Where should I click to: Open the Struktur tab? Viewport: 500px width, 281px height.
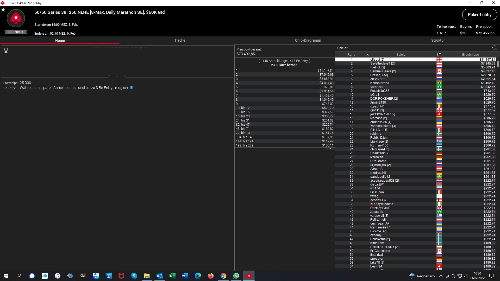click(438, 40)
